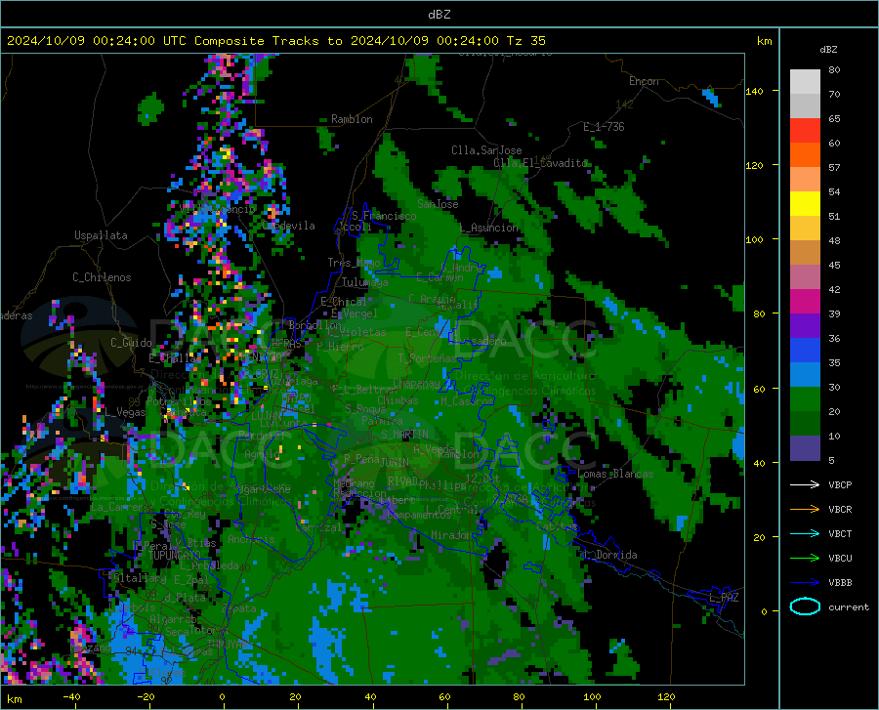Click the 'VBCR' legend label

pyautogui.click(x=840, y=509)
